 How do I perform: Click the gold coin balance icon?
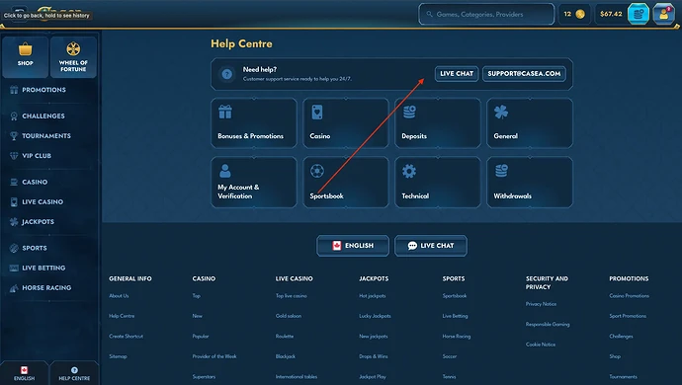pos(580,14)
